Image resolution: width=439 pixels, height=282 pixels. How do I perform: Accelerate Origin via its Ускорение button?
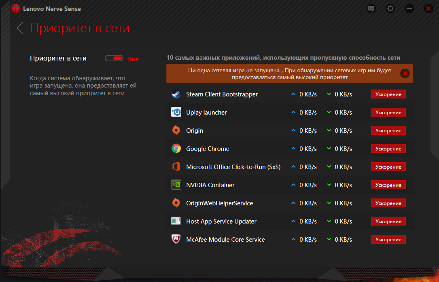coord(388,130)
